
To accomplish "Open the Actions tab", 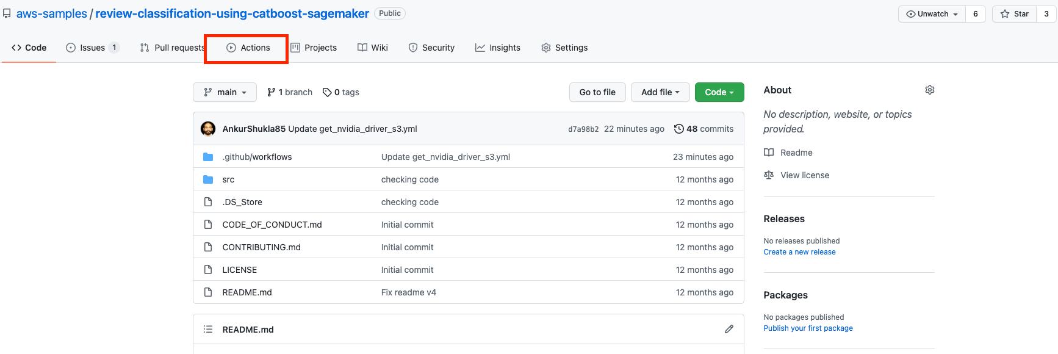I will pos(248,48).
